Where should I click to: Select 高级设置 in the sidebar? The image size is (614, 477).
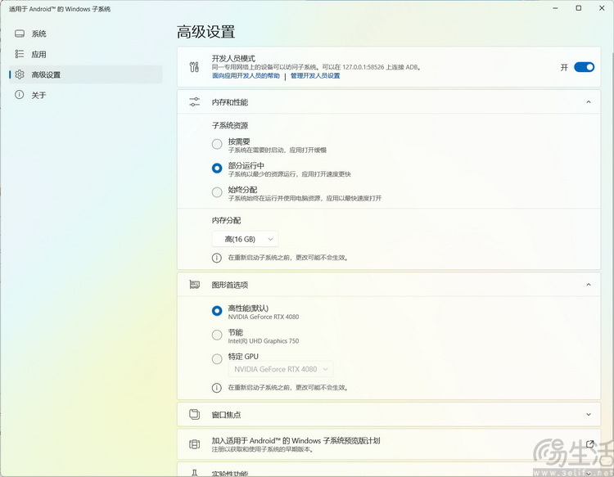tap(85, 74)
